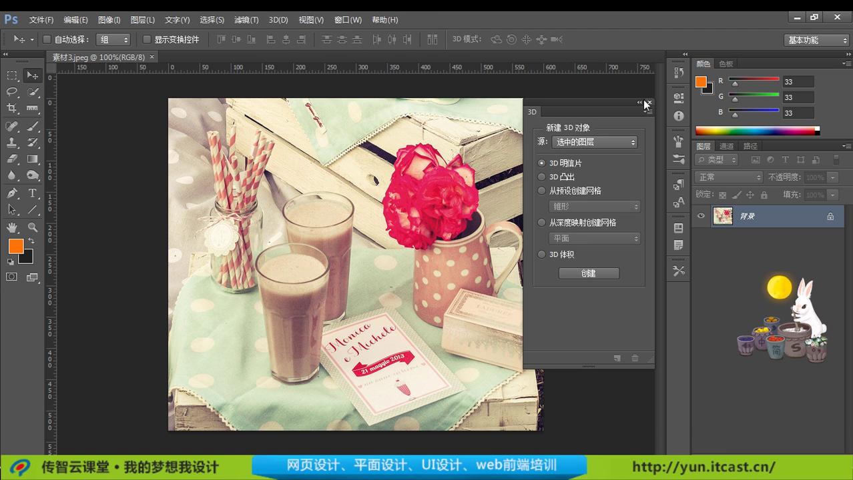Open the foreground color swatch picker
The image size is (853, 480).
pyautogui.click(x=16, y=246)
